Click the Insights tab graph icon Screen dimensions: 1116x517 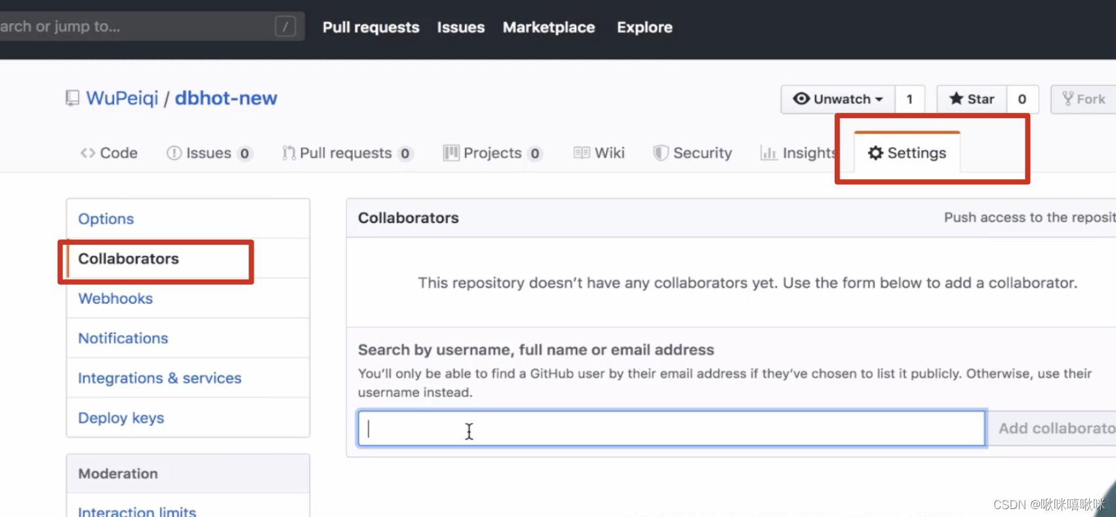click(768, 153)
